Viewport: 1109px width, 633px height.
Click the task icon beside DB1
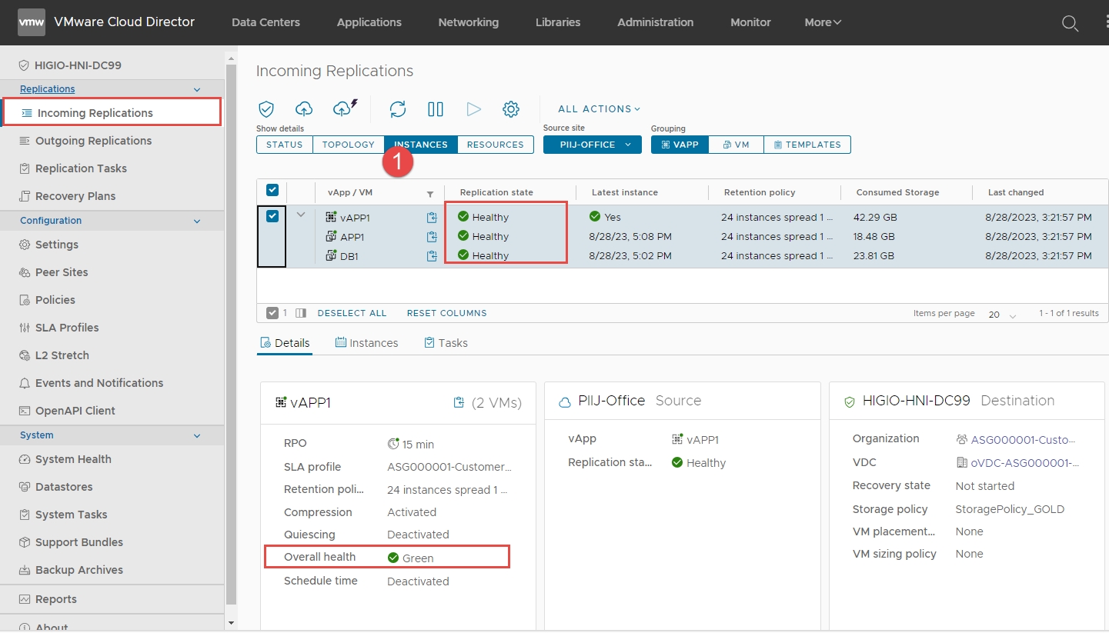(x=432, y=255)
